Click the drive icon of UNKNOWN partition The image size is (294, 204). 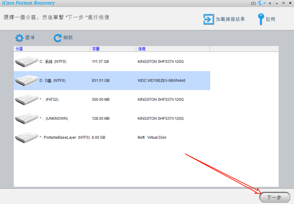pyautogui.click(x=26, y=119)
